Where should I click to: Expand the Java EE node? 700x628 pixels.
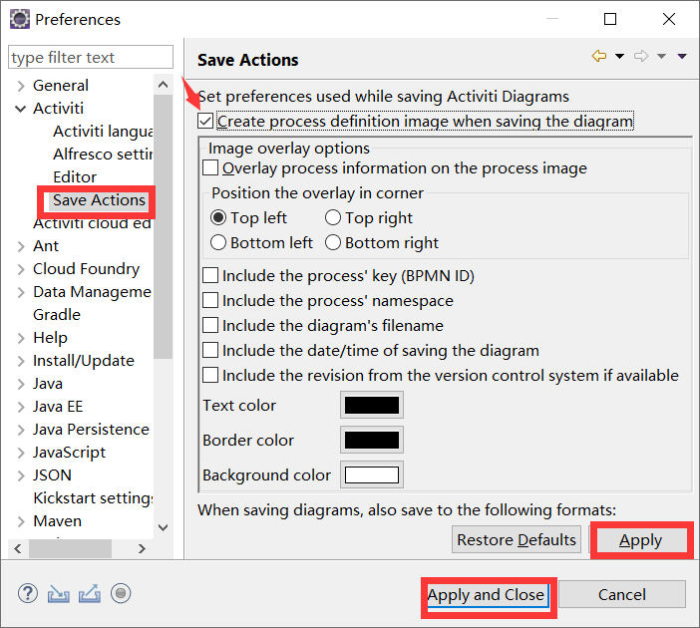pos(21,407)
